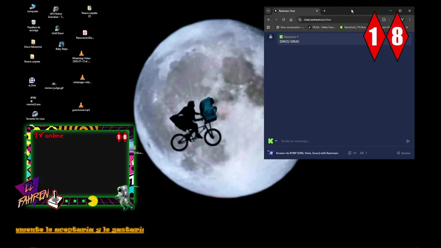Open the browser home page
441x248 pixels.
(x=291, y=20)
